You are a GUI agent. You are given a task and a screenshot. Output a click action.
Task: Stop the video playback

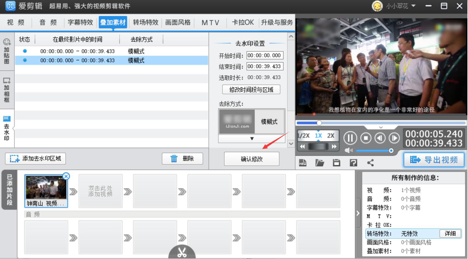(366, 138)
